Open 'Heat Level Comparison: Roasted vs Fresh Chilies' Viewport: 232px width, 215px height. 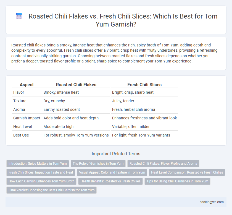tap(187, 172)
